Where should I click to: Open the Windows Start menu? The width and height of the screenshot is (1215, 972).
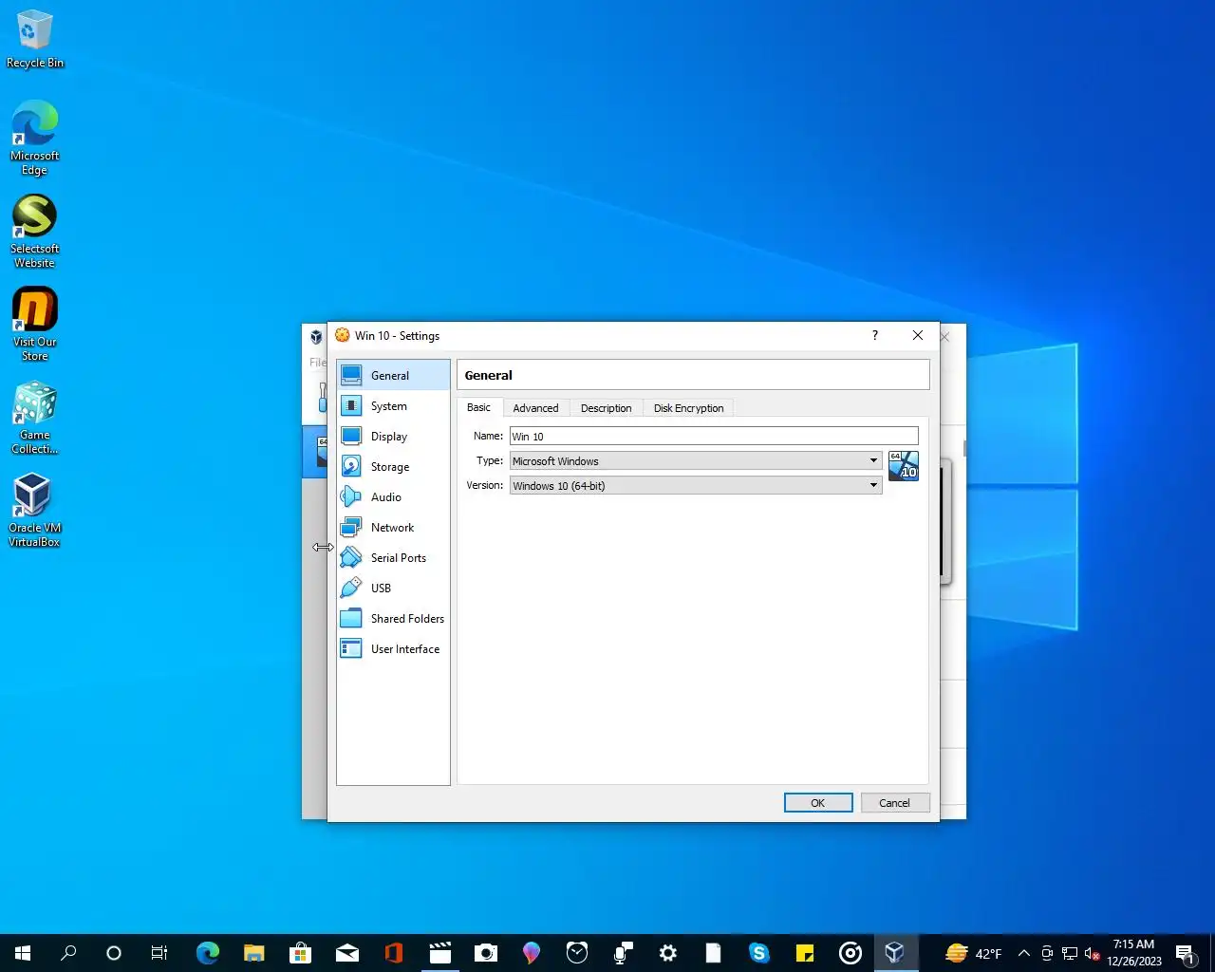23,953
